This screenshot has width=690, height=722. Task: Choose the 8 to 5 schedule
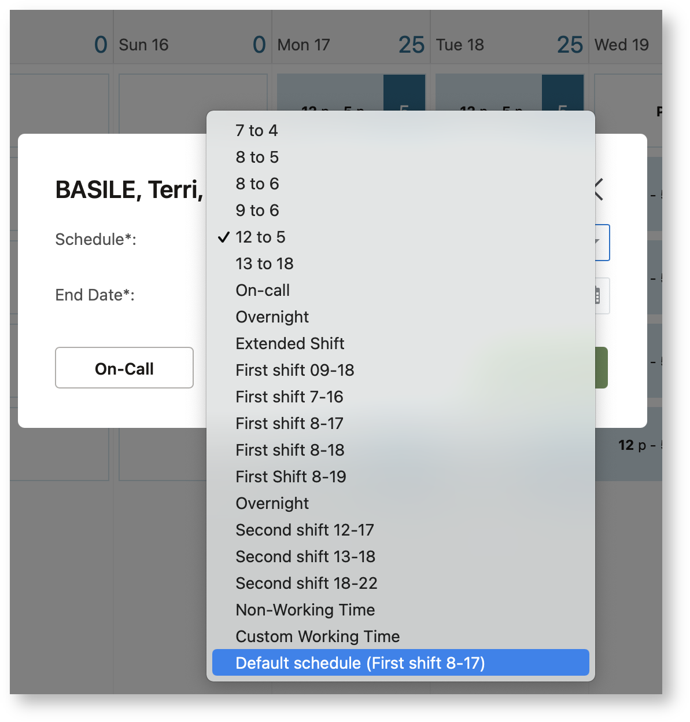pyautogui.click(x=257, y=157)
